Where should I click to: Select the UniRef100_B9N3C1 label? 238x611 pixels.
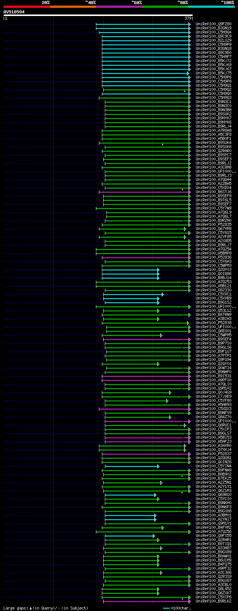[213, 102]
